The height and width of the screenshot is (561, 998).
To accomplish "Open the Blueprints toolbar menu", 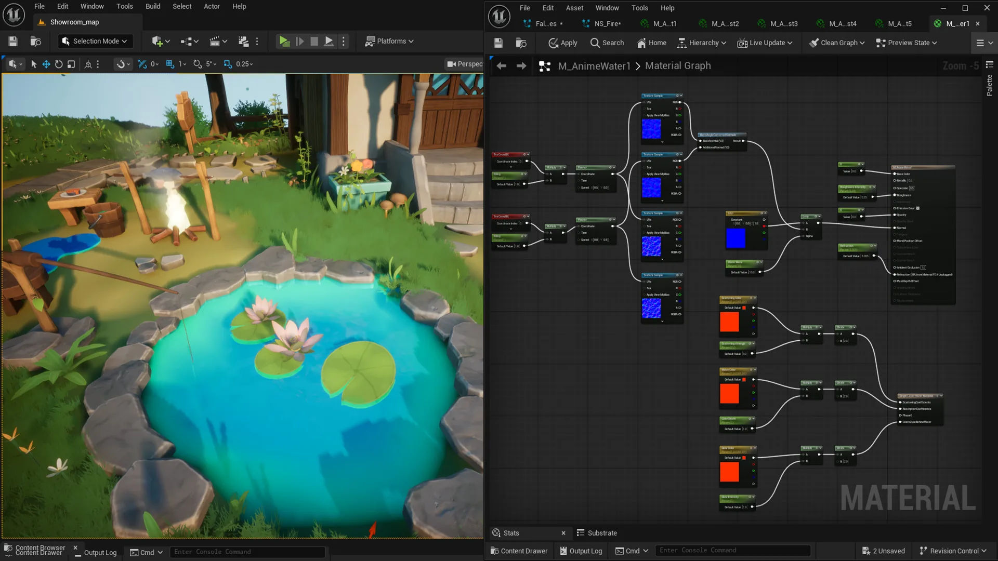I will 190,41.
